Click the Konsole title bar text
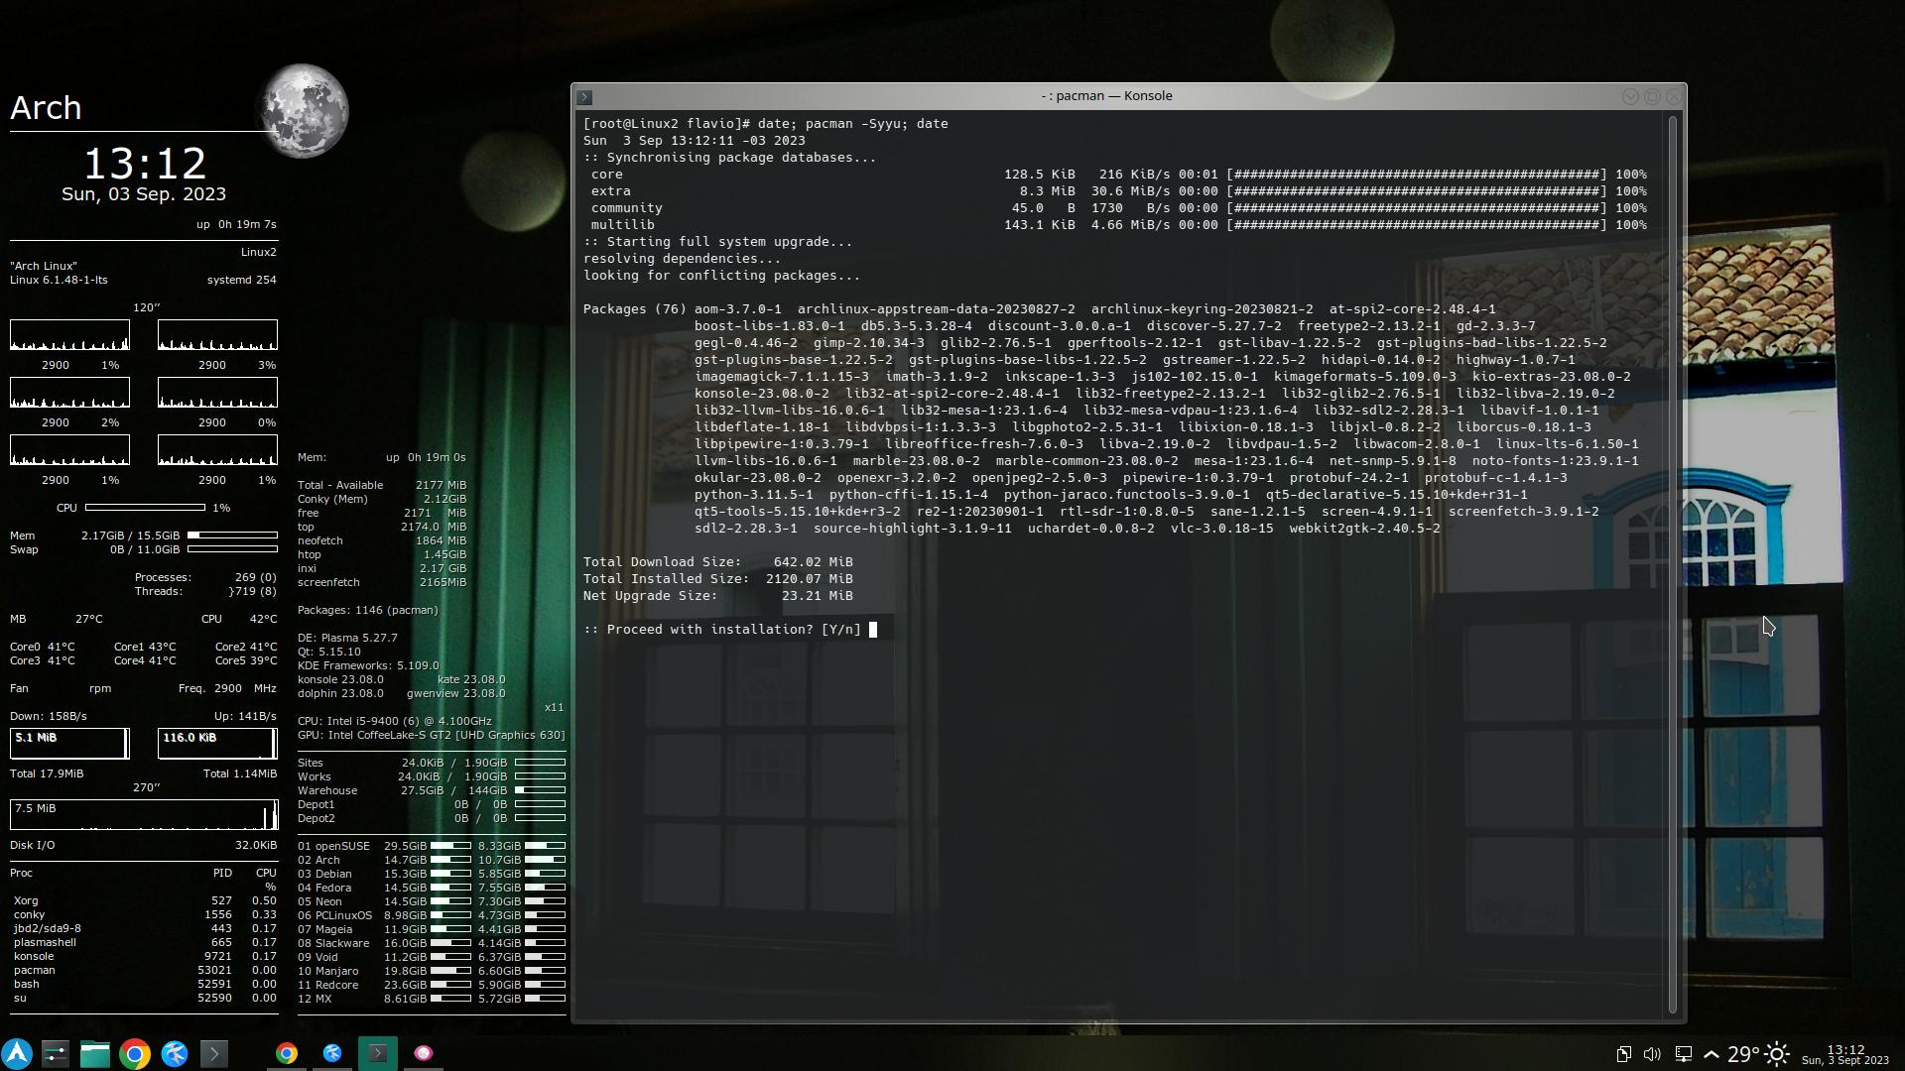Viewport: 1905px width, 1071px height. (x=1106, y=96)
